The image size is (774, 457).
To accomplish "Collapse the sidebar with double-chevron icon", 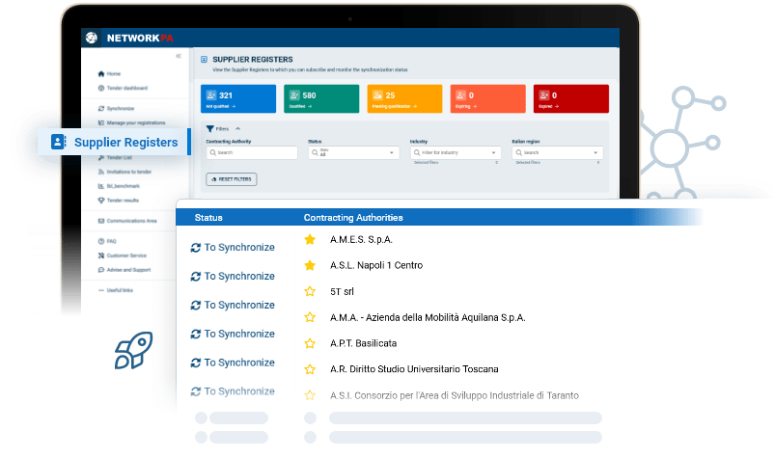I will point(178,57).
